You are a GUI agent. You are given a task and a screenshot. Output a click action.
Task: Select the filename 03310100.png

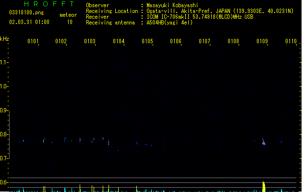tap(26, 12)
